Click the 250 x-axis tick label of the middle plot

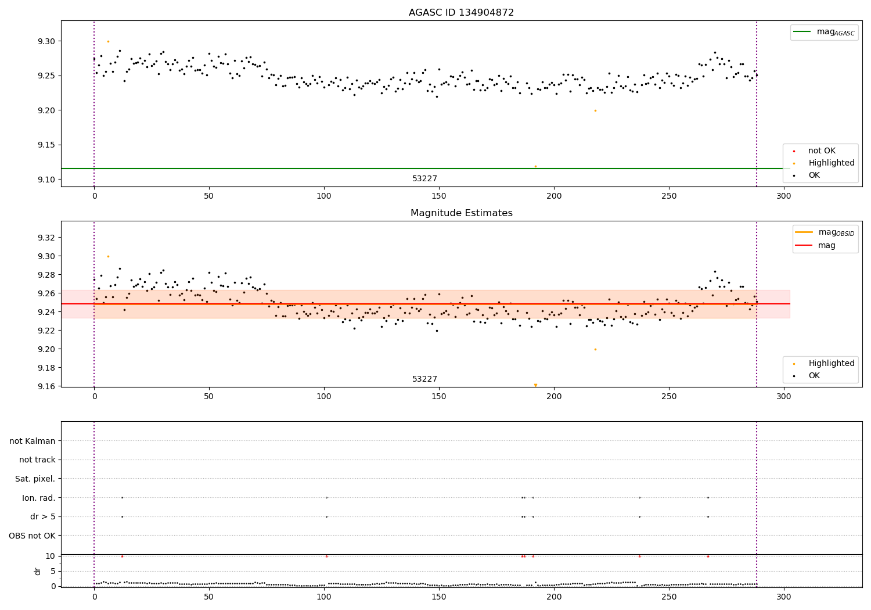[x=669, y=397]
